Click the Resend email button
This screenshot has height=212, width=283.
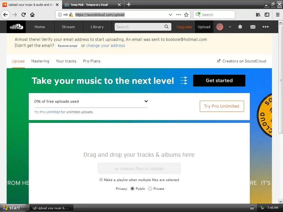pyautogui.click(x=67, y=46)
